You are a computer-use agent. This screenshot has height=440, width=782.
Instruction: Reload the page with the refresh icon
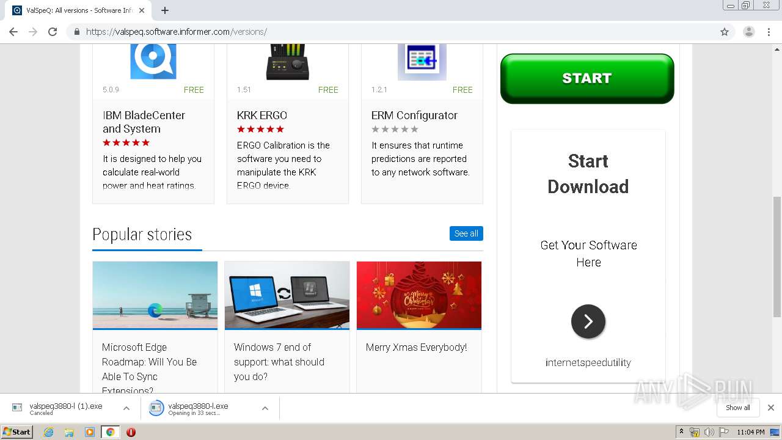pyautogui.click(x=53, y=32)
